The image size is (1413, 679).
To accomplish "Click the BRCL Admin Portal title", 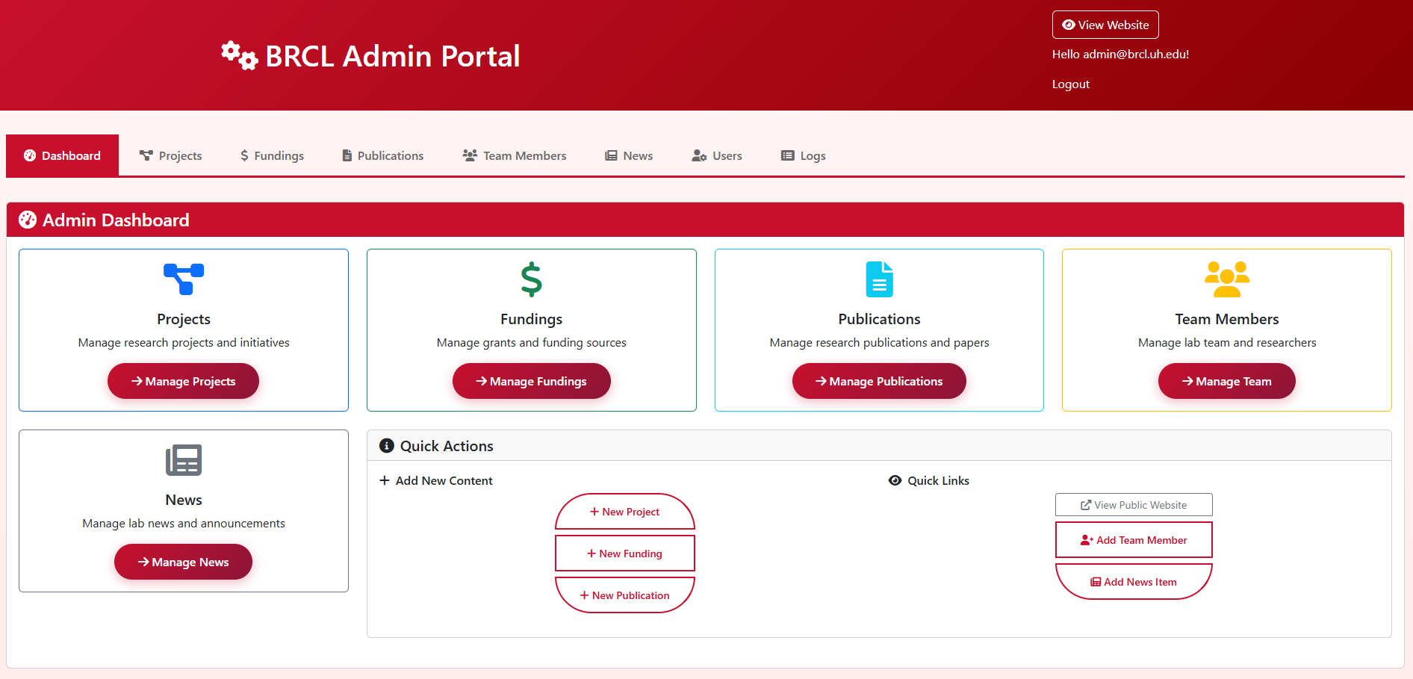I will coord(393,56).
